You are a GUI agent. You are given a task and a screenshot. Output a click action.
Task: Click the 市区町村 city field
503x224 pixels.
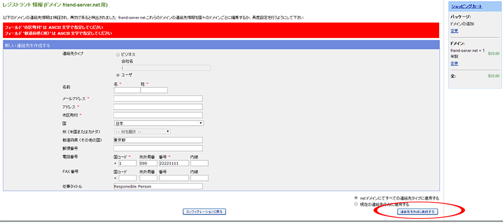tap(158, 115)
